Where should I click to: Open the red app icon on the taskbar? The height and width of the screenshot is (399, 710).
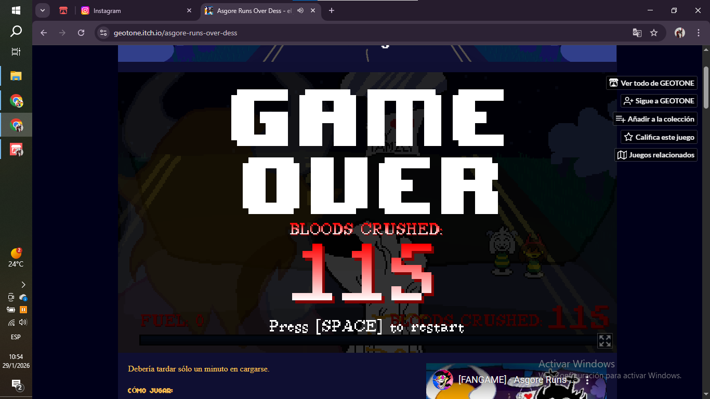[x=16, y=150]
